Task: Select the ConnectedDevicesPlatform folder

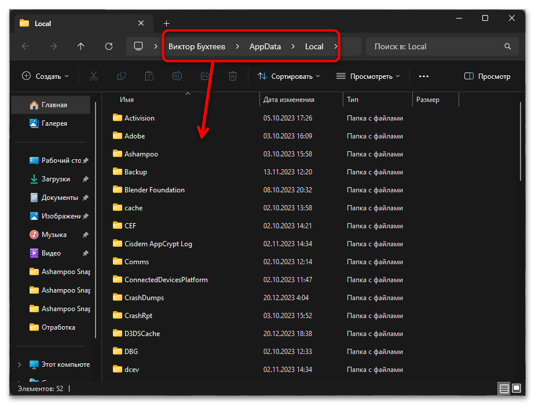Action: tap(160, 280)
